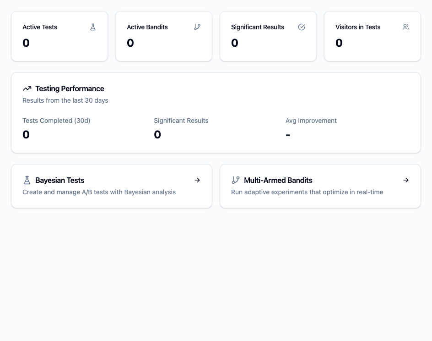
Task: Click the Avg Improvement dash value
Action: [287, 134]
